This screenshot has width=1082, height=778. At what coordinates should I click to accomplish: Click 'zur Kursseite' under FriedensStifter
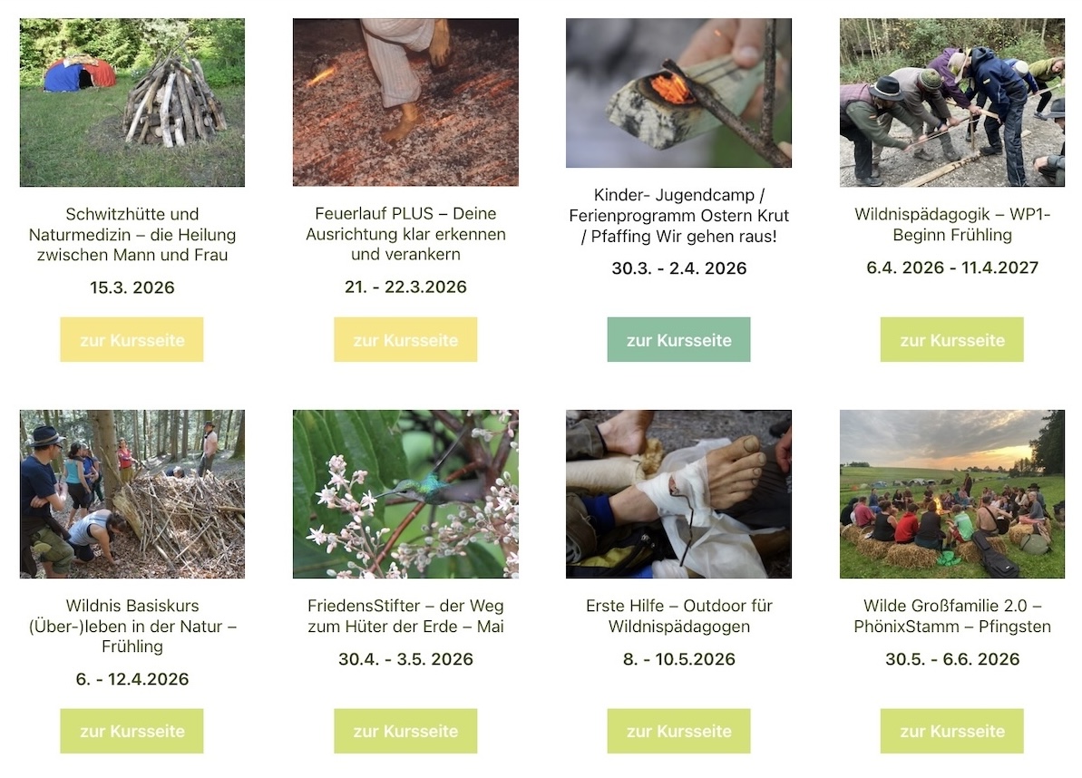click(405, 731)
